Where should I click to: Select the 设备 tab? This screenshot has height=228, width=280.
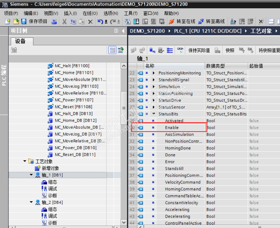tap(20, 41)
